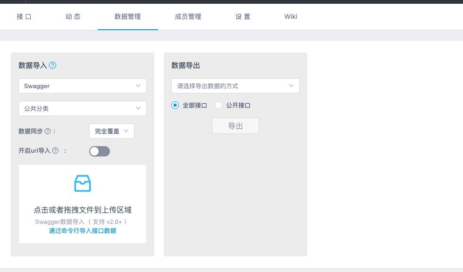The width and height of the screenshot is (463, 272).
Task: Click the 数据同步 label
Action: point(30,131)
